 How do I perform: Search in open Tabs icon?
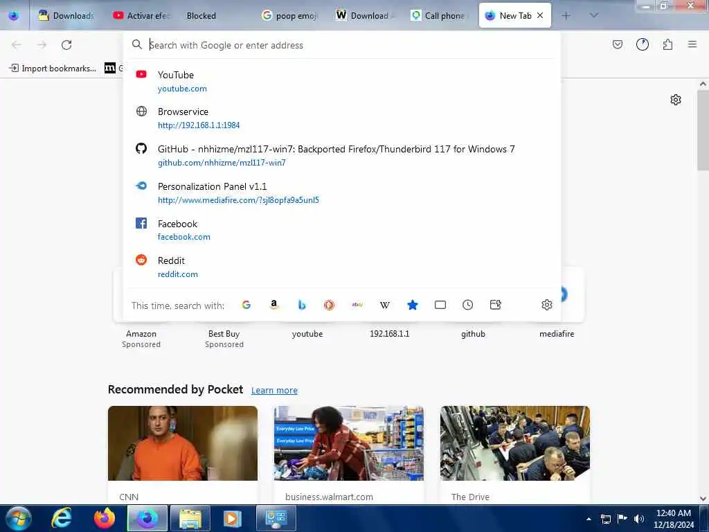coord(440,305)
